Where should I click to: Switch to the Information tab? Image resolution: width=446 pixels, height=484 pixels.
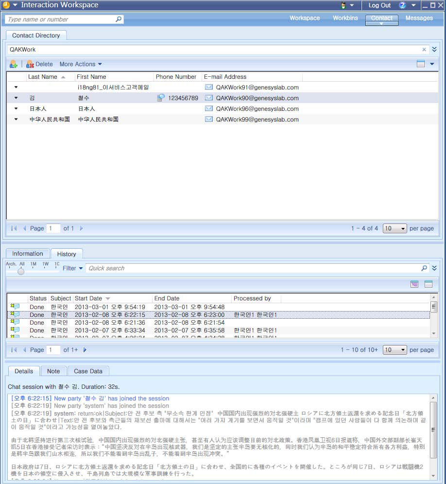pyautogui.click(x=28, y=254)
